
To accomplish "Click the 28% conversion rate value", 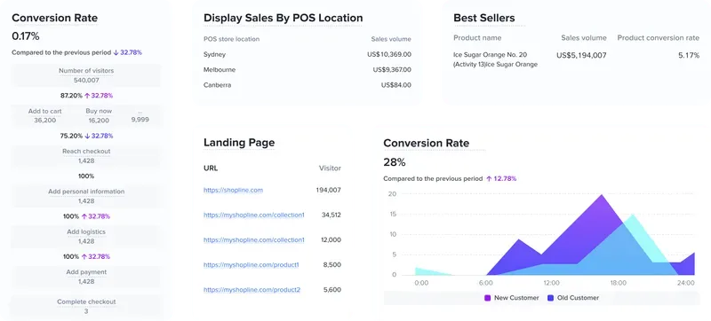I will [x=395, y=162].
